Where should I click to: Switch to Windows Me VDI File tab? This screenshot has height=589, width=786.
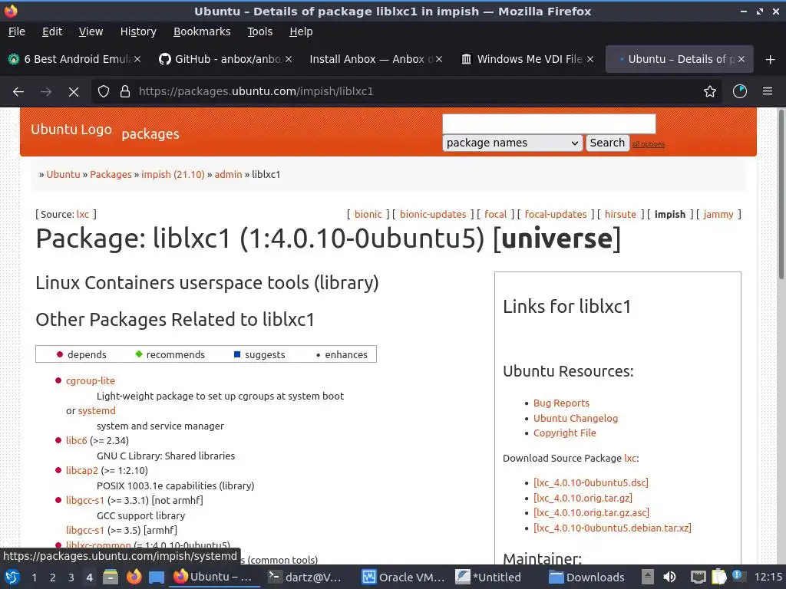[527, 59]
